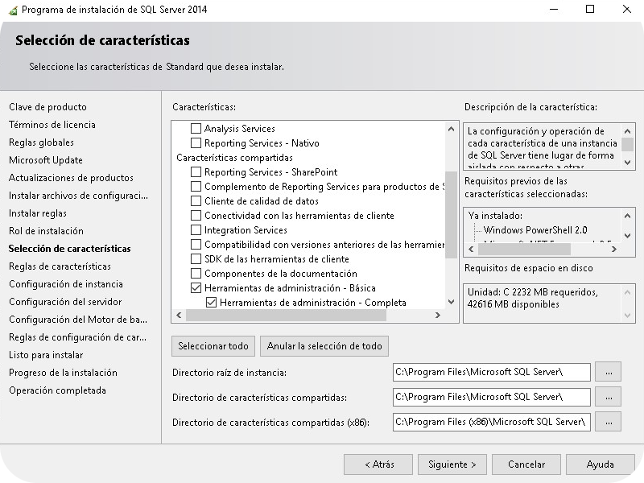Browse the x86 shared features directory
This screenshot has width=644, height=483.
[x=610, y=421]
